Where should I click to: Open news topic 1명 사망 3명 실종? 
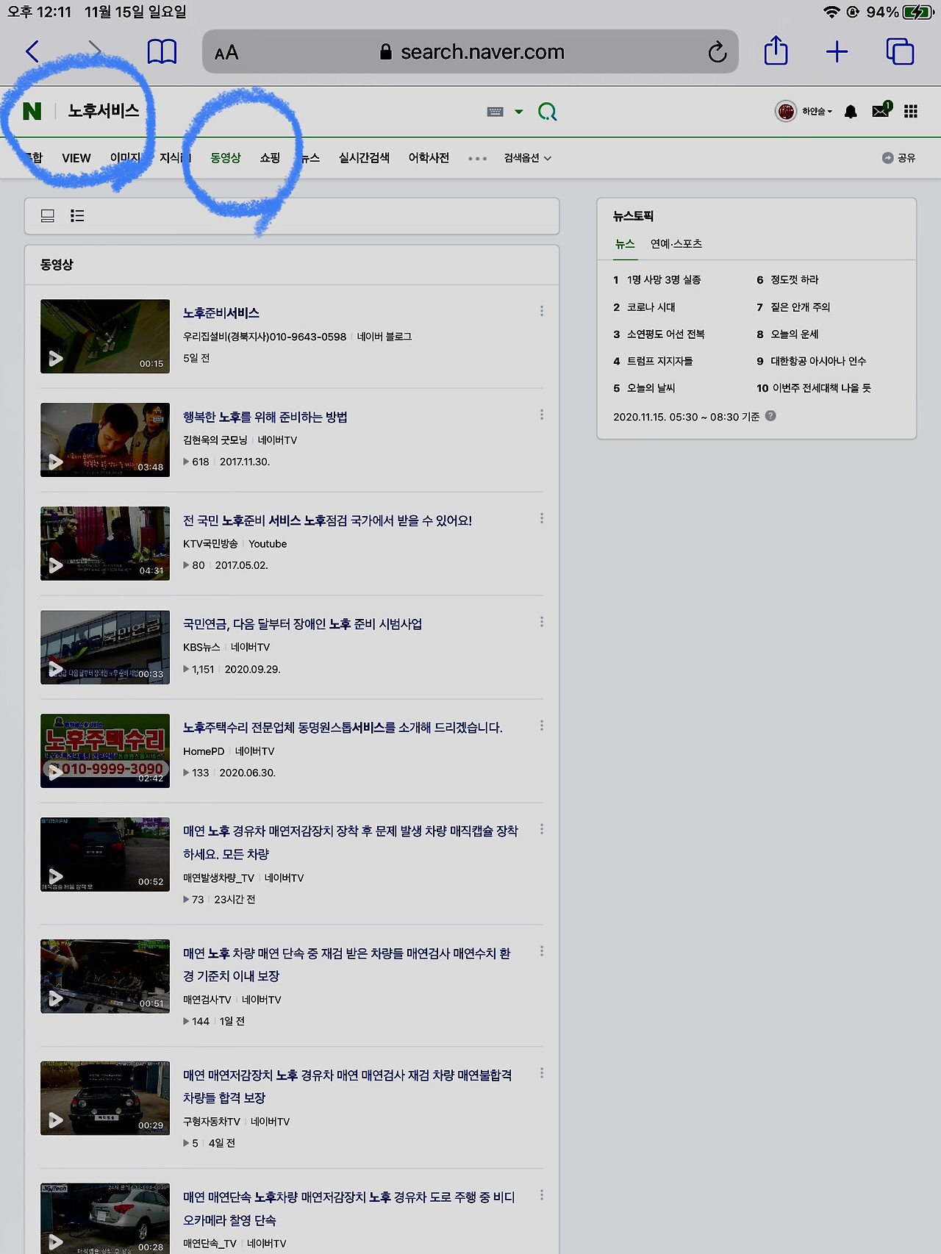(x=664, y=280)
